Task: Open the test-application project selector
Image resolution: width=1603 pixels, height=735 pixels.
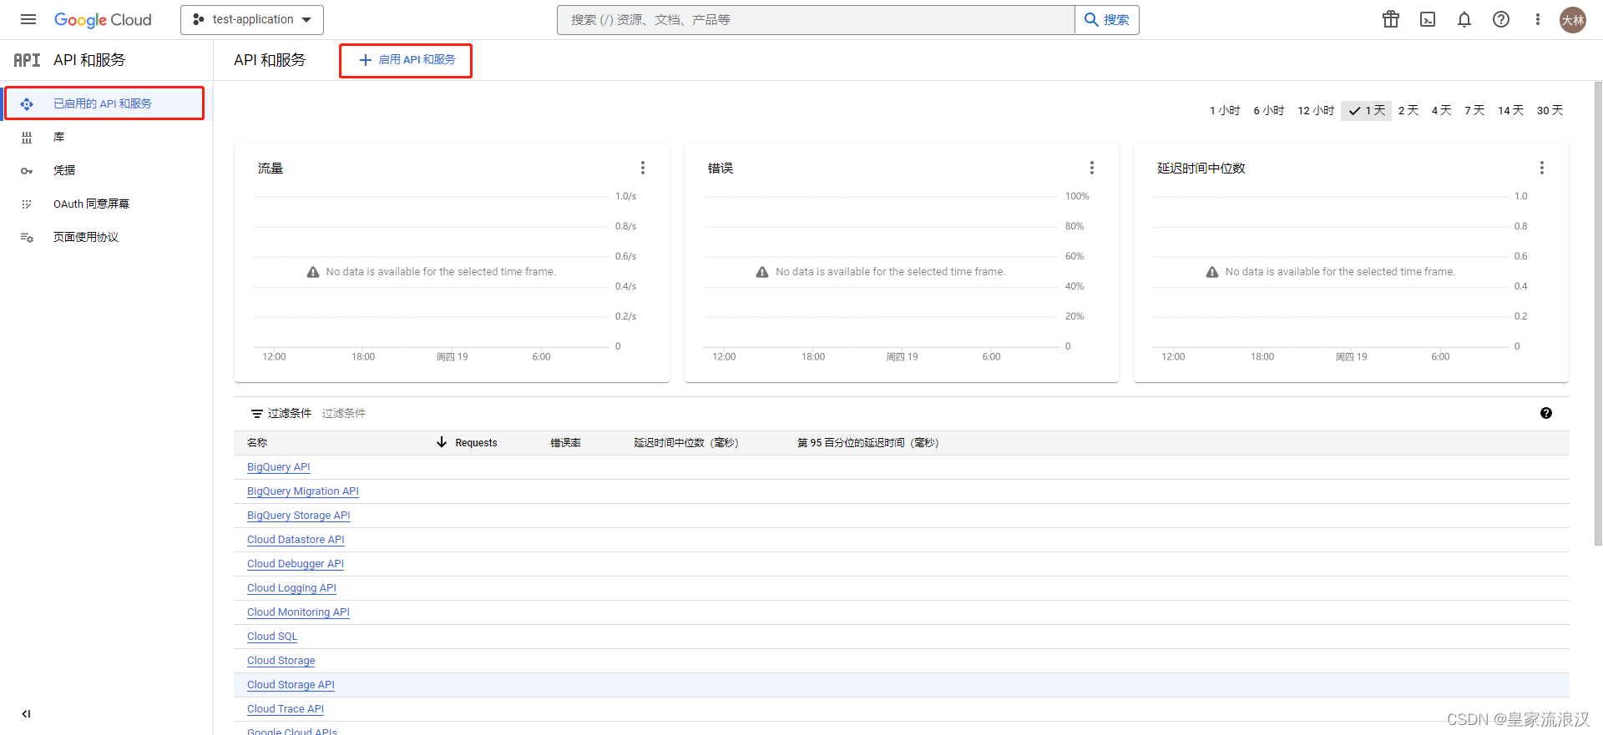Action: [252, 19]
